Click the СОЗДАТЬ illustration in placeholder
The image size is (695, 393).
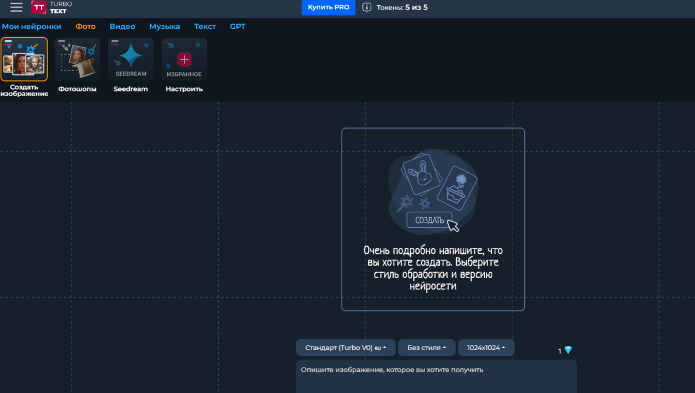[x=430, y=220]
